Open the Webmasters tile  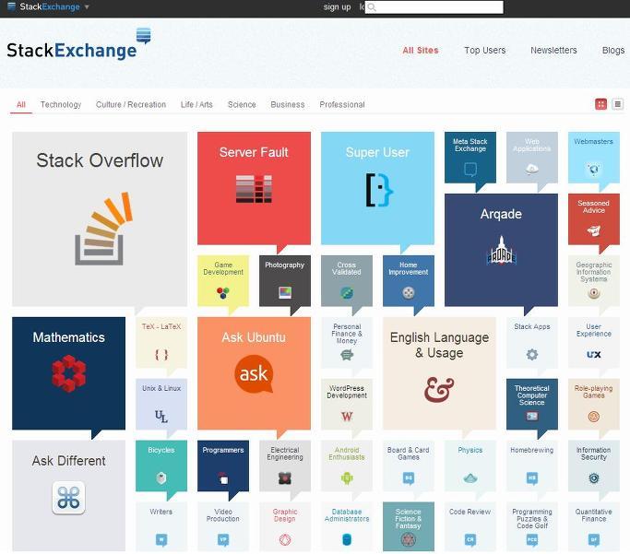[594, 158]
